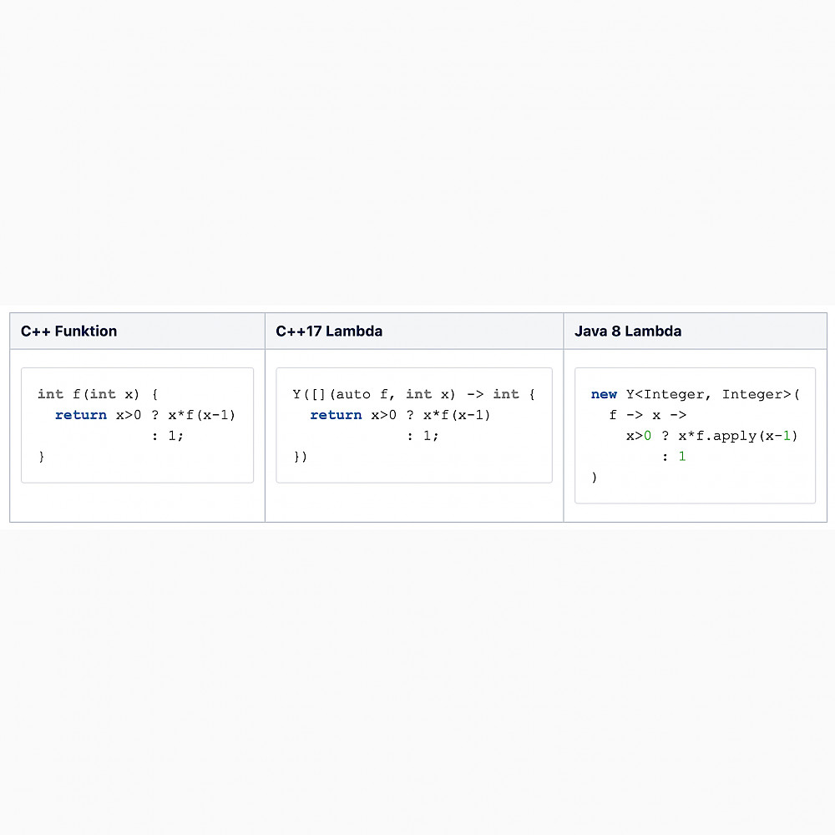Click the closing parenthesis in Java code
The width and height of the screenshot is (835, 835).
coord(595,478)
